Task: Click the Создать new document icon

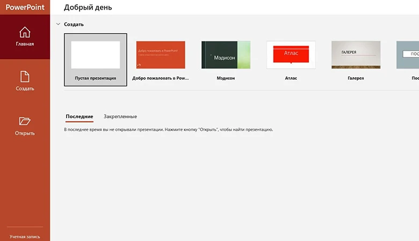Action: pos(25,77)
